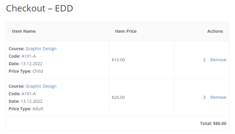The image size is (235, 134).
Task: Select the $20.00 item price
Action: tap(118, 97)
